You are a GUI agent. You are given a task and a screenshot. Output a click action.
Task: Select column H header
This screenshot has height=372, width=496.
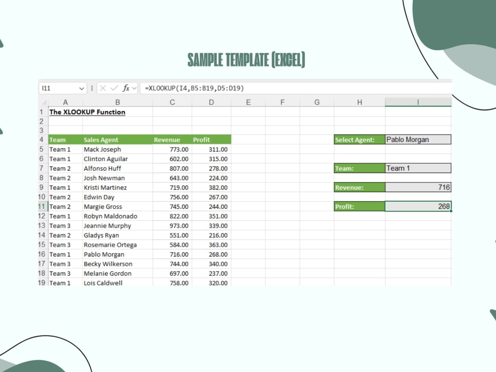[x=359, y=102]
